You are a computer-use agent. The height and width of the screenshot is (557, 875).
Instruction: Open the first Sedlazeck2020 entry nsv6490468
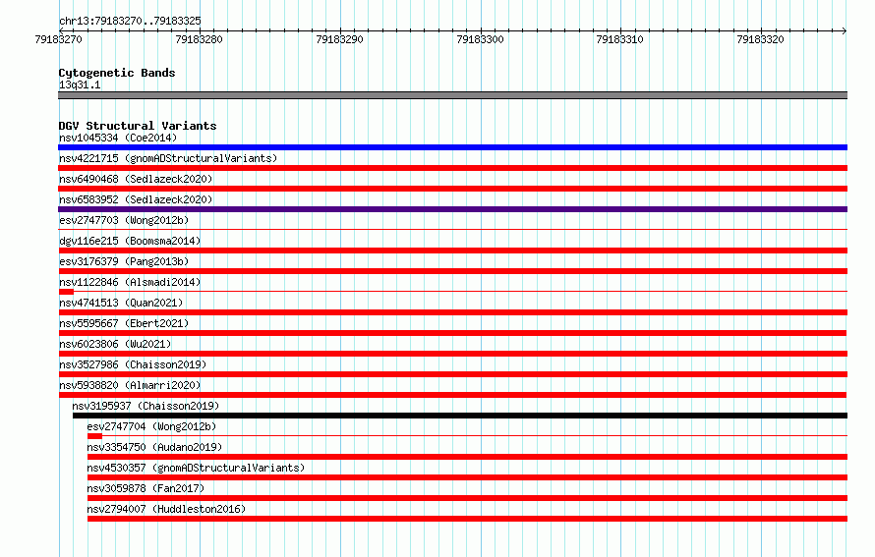(136, 179)
